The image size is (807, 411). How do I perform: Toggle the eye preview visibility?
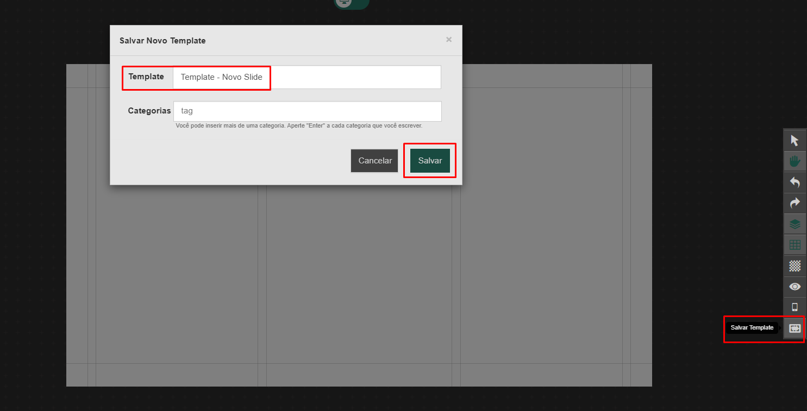pyautogui.click(x=795, y=286)
